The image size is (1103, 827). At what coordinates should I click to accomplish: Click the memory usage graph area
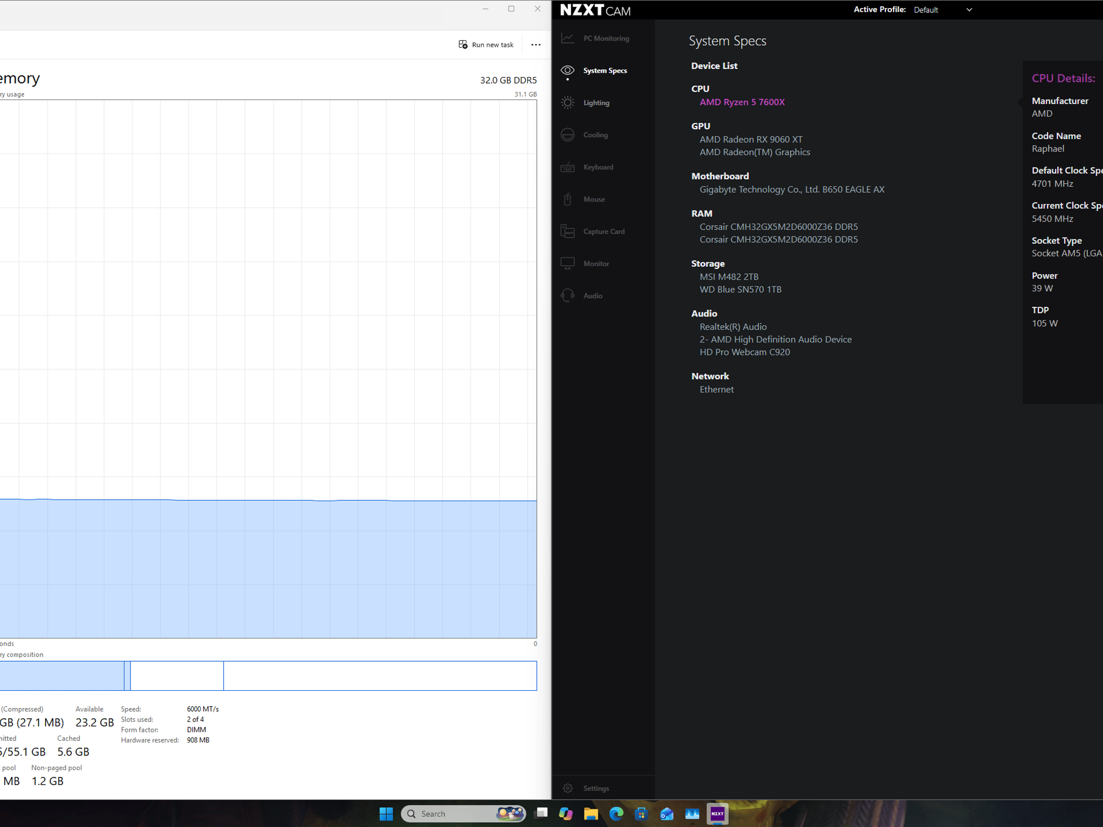(268, 369)
